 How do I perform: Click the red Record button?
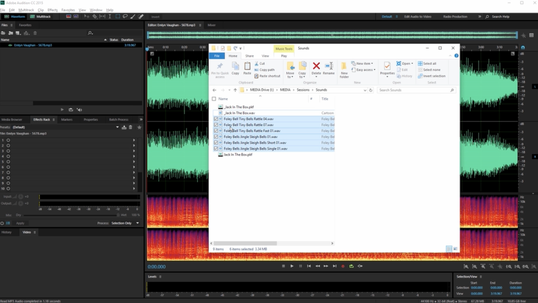(x=343, y=266)
